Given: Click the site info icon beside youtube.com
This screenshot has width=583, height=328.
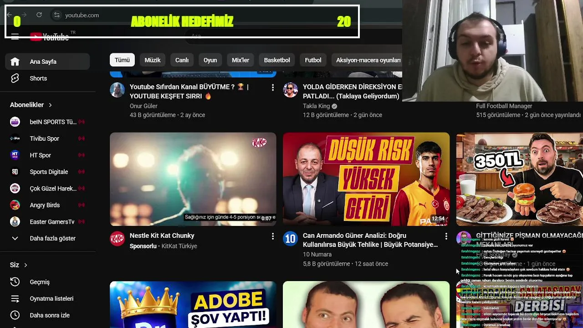Looking at the screenshot, I should click(x=56, y=15).
